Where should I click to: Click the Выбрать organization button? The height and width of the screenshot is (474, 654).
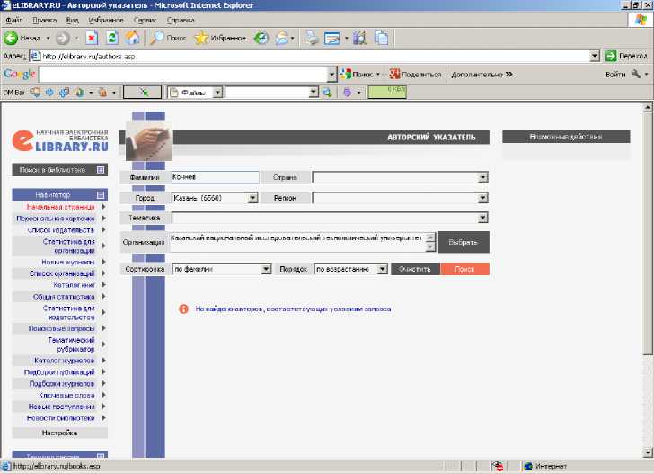point(464,242)
